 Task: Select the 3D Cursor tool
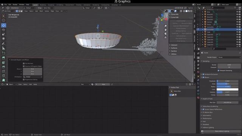click(x=3, y=20)
